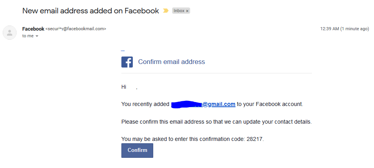Click the Inbox label chip
Image resolution: width=374 pixels, height=168 pixels.
point(181,11)
